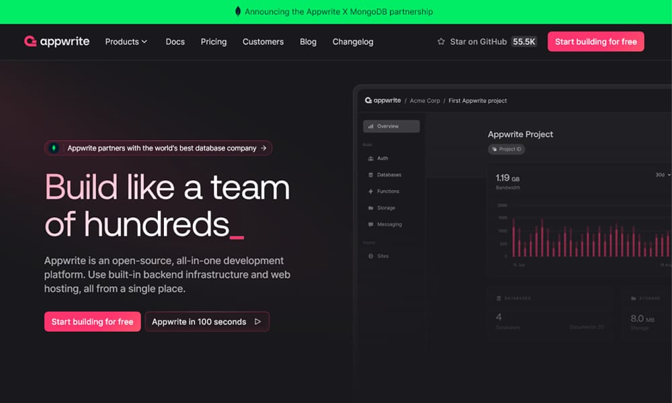Screen dimensions: 672x403
Task: Click the 1.19 GB bandwidth value
Action: tap(507, 178)
